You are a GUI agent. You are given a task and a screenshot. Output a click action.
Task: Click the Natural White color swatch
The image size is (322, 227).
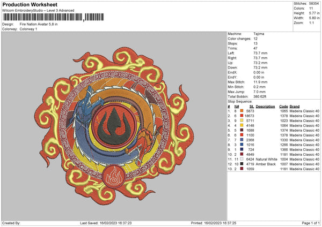click(x=241, y=159)
